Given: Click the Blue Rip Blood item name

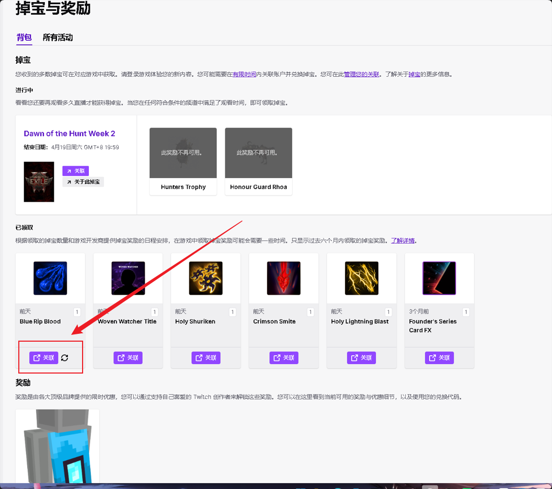Looking at the screenshot, I should pos(40,321).
